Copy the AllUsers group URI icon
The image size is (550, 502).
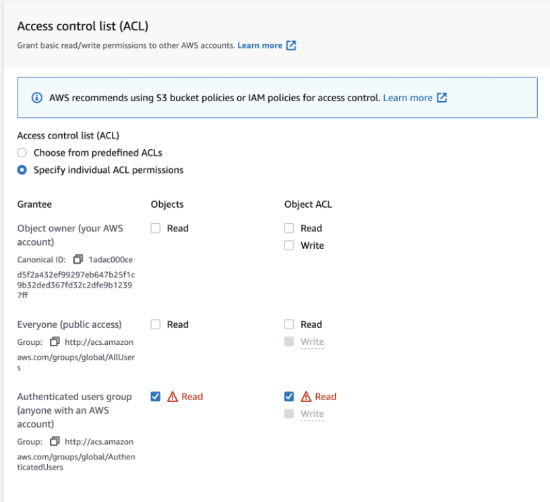tap(55, 342)
